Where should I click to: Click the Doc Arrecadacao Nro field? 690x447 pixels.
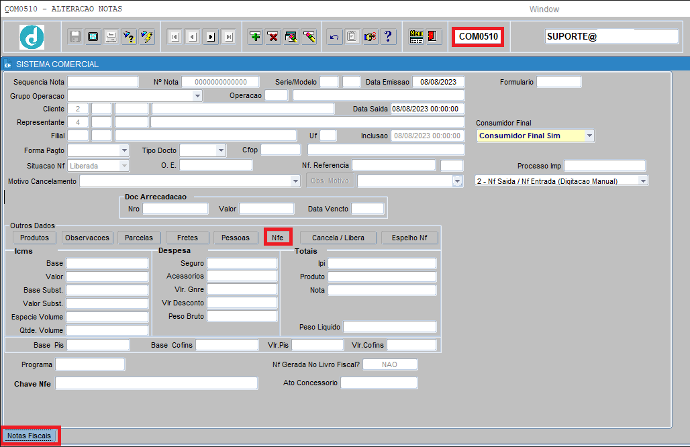point(175,209)
